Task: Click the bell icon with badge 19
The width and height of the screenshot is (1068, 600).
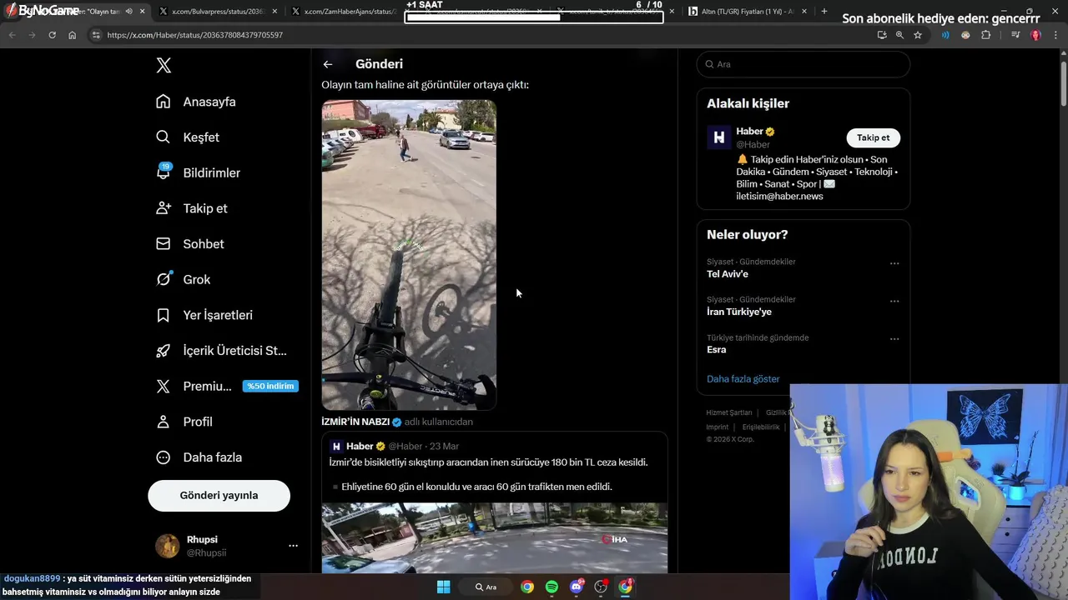Action: (x=164, y=172)
